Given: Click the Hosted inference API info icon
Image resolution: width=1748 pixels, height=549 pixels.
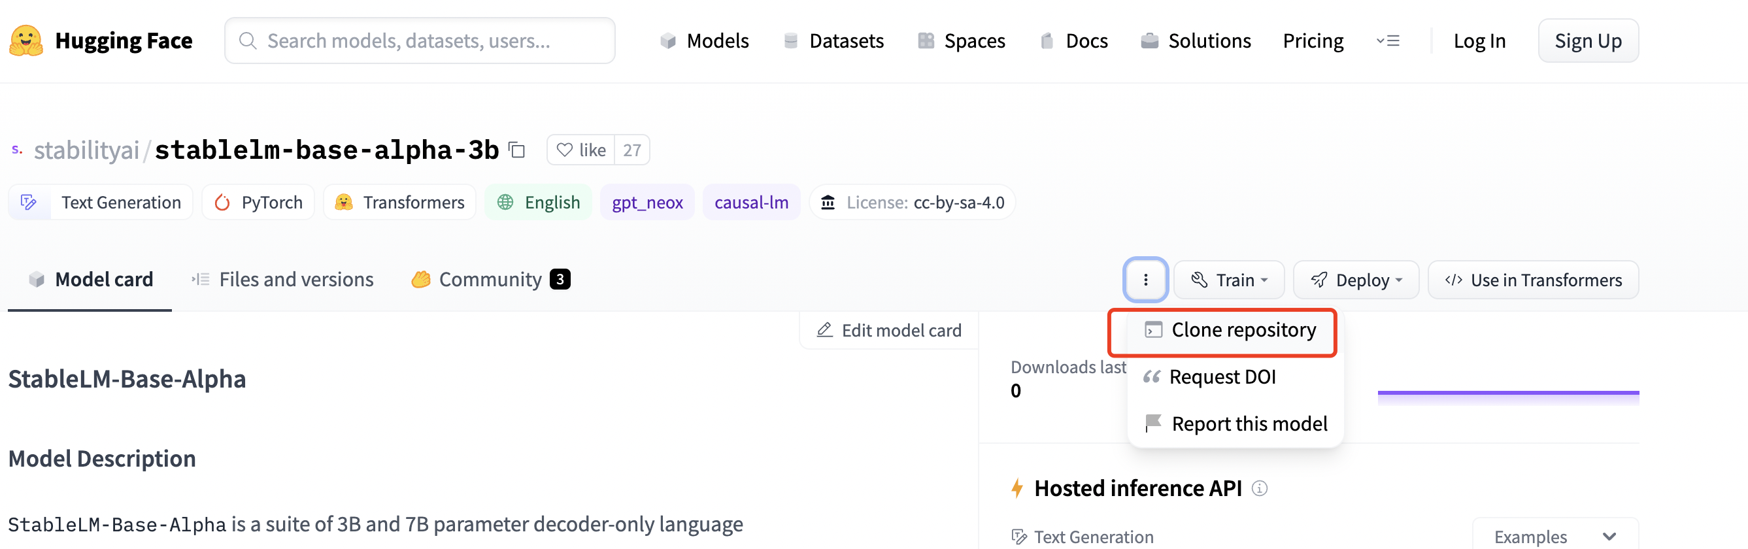Looking at the screenshot, I should pyautogui.click(x=1260, y=488).
